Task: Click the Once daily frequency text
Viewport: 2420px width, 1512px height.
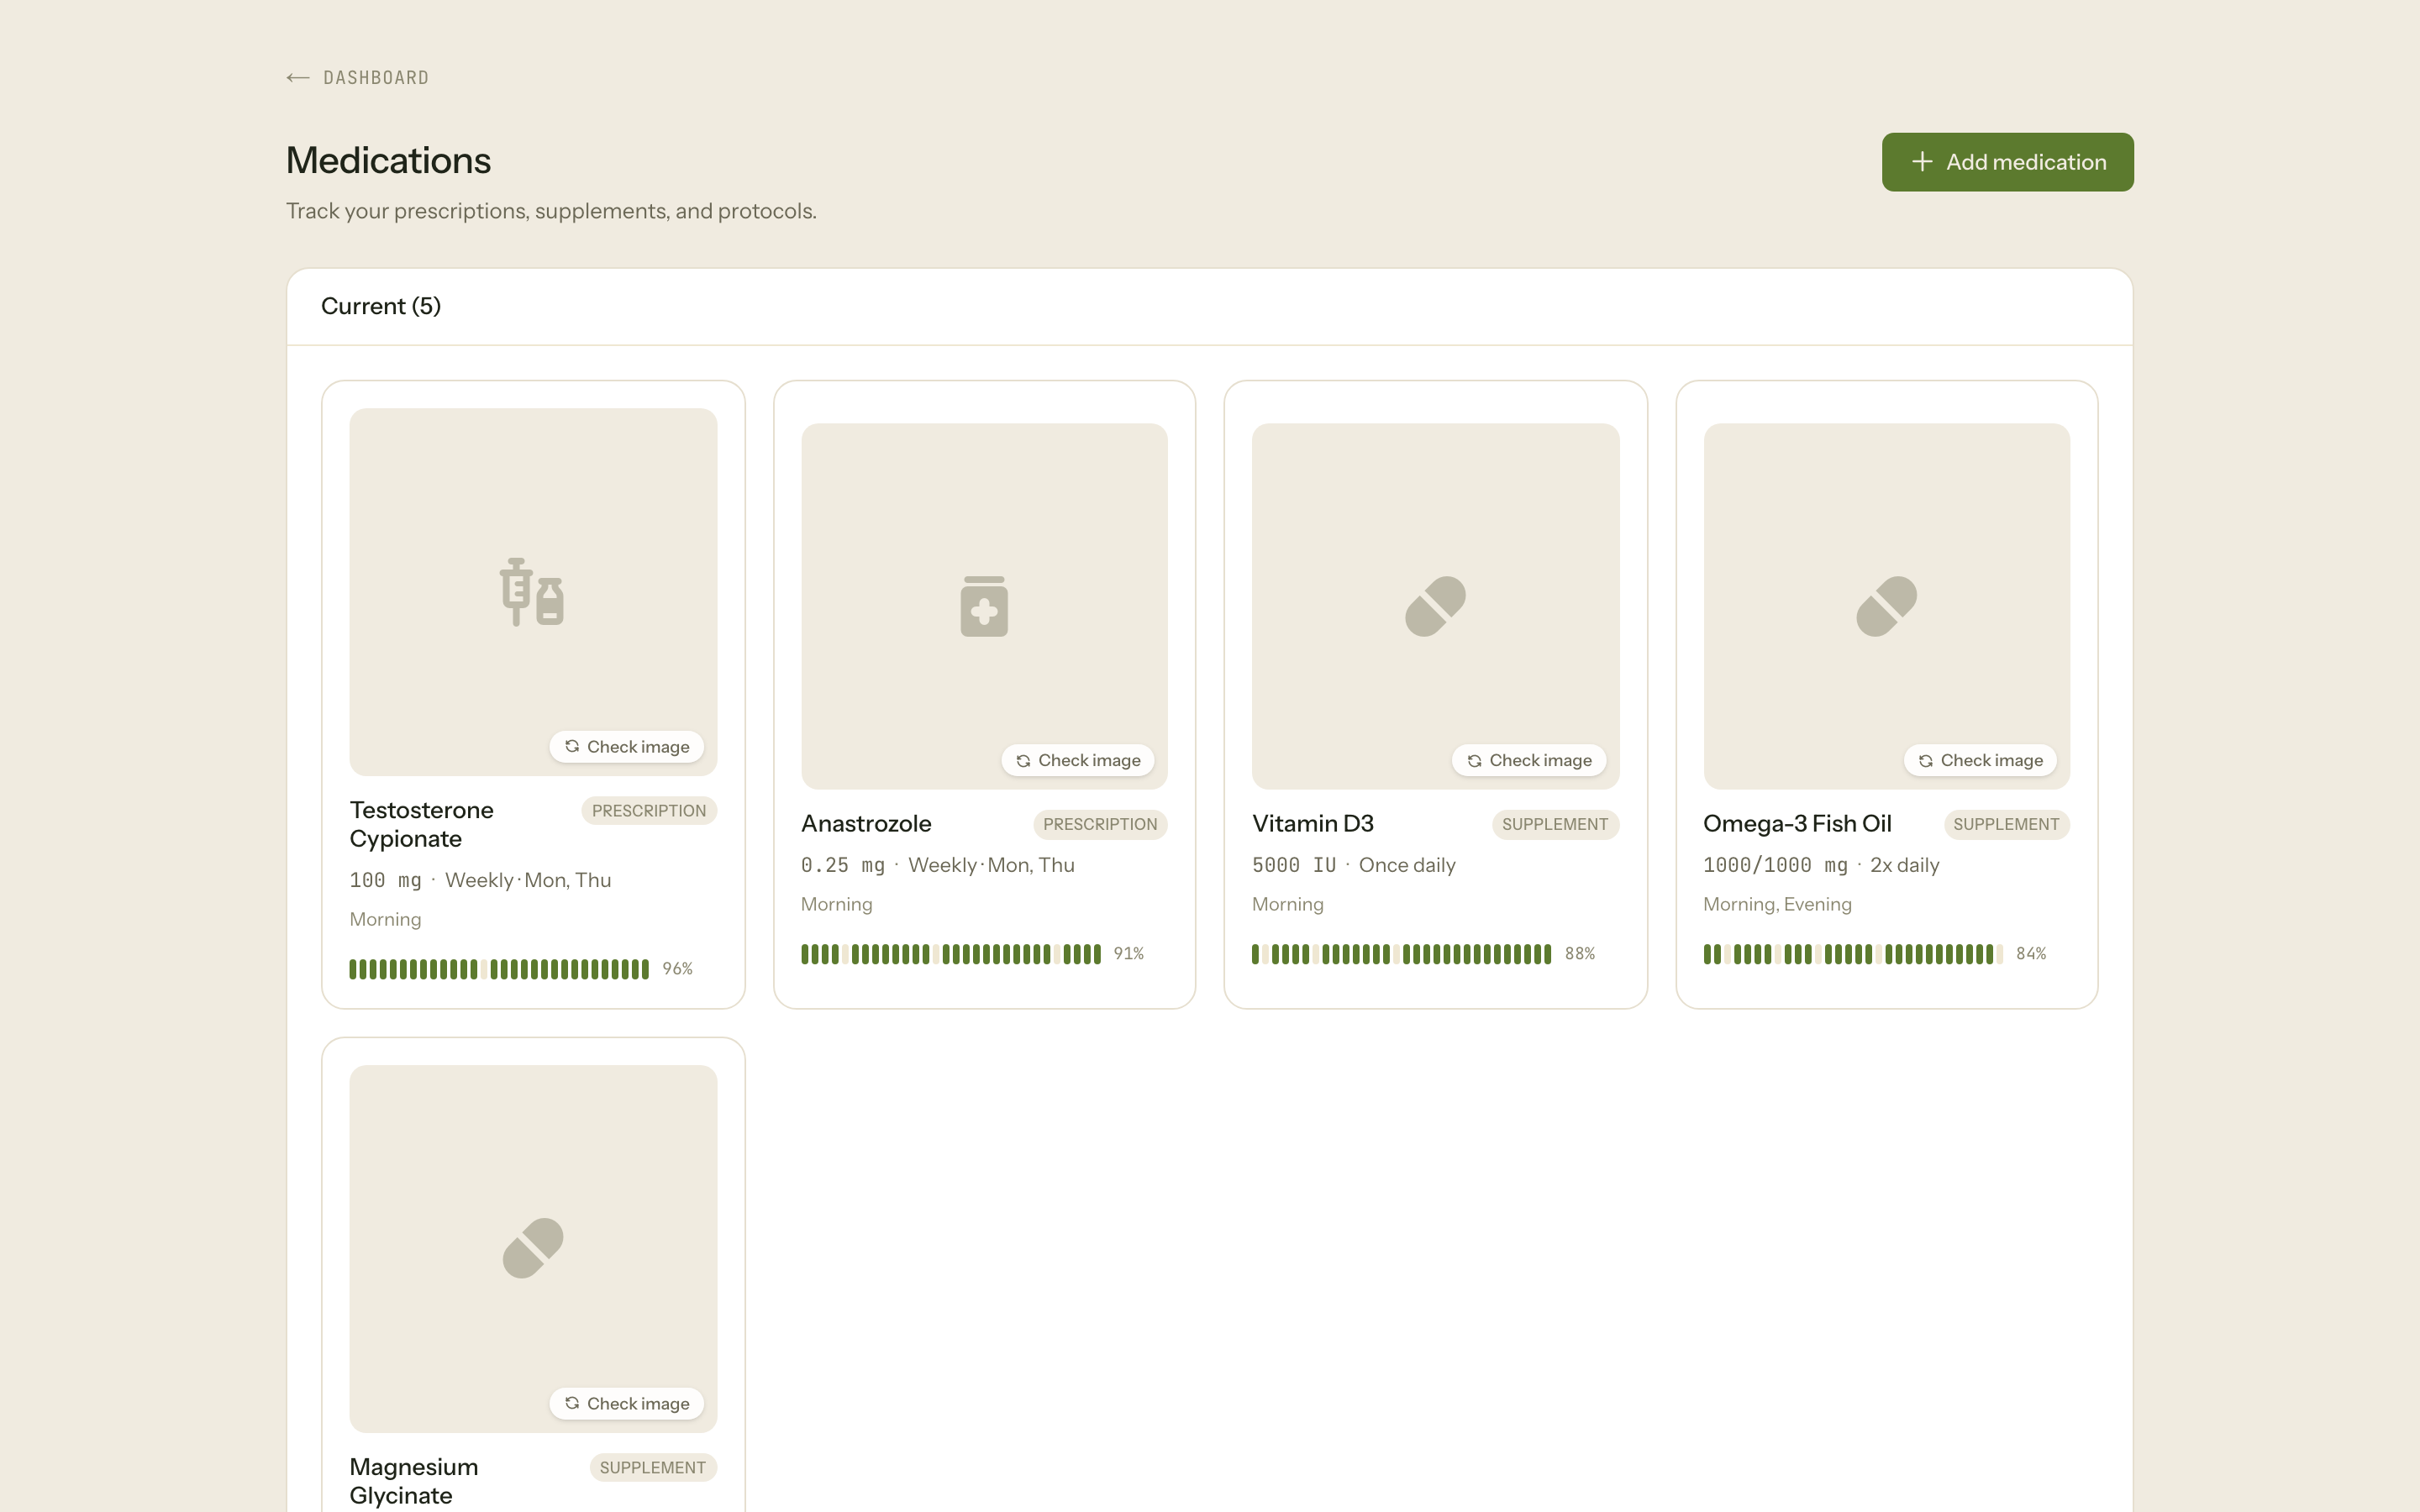Action: click(1407, 865)
